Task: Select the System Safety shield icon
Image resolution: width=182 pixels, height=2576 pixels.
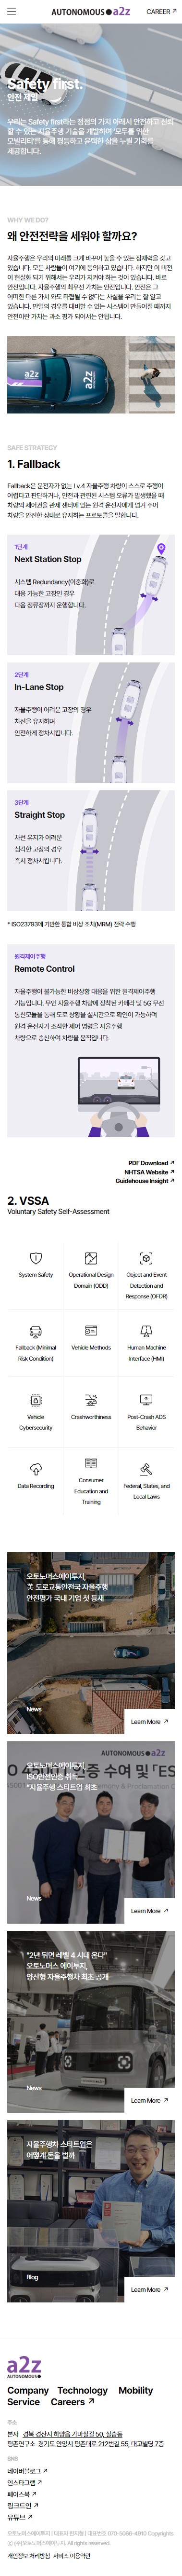Action: tap(36, 1258)
